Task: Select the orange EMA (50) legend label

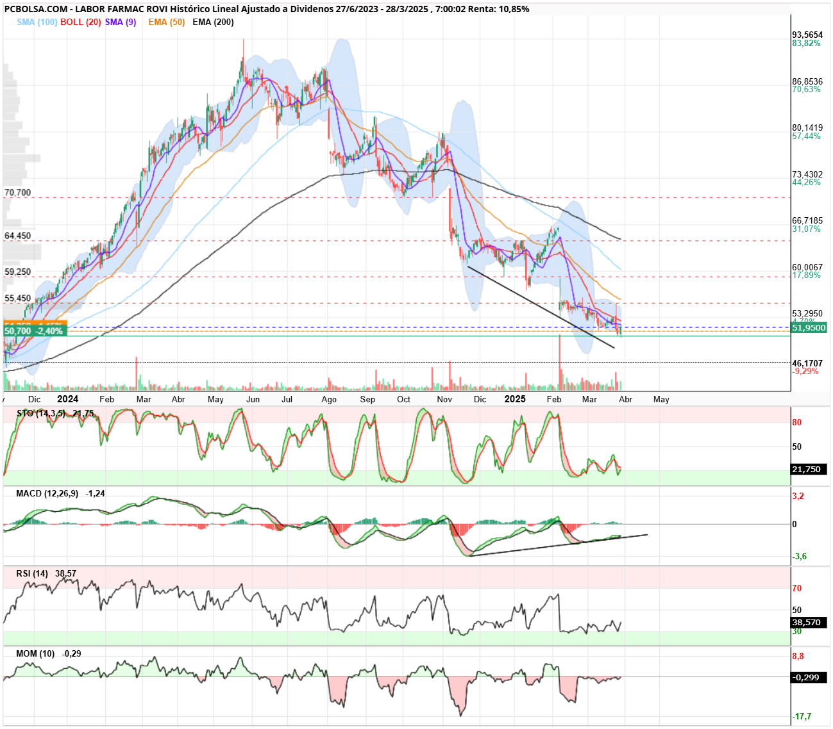Action: point(167,22)
